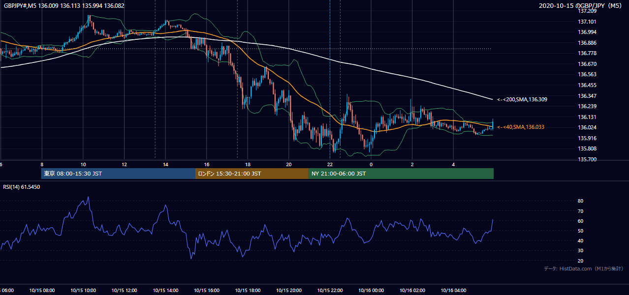Click price axis value 136.563

[x=587, y=74]
